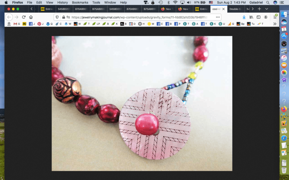Go back to the previous page
The image size is (289, 180).
pos(9,17)
